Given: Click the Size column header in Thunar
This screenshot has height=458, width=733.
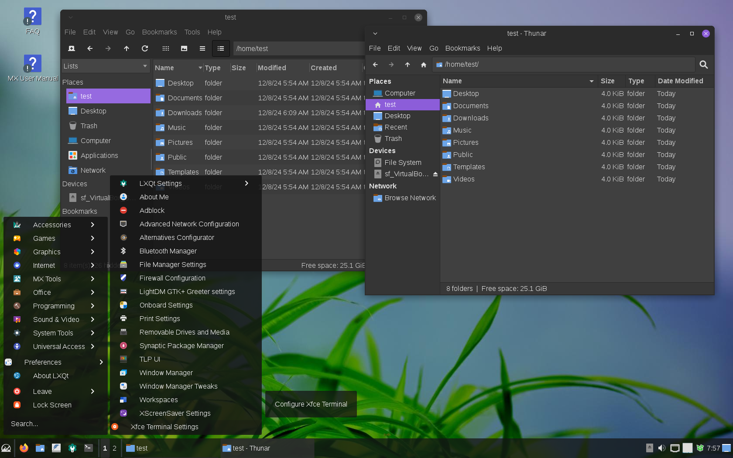Looking at the screenshot, I should tap(611, 81).
